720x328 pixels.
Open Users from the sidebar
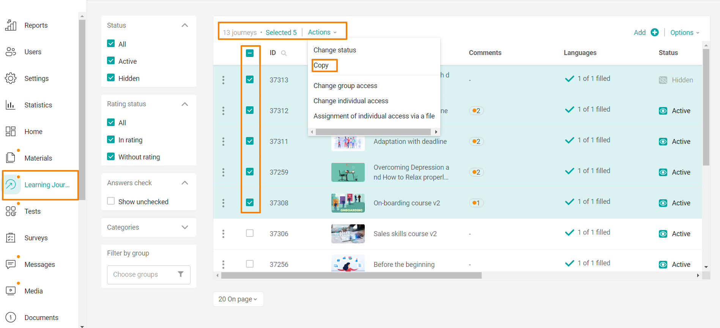pos(33,52)
